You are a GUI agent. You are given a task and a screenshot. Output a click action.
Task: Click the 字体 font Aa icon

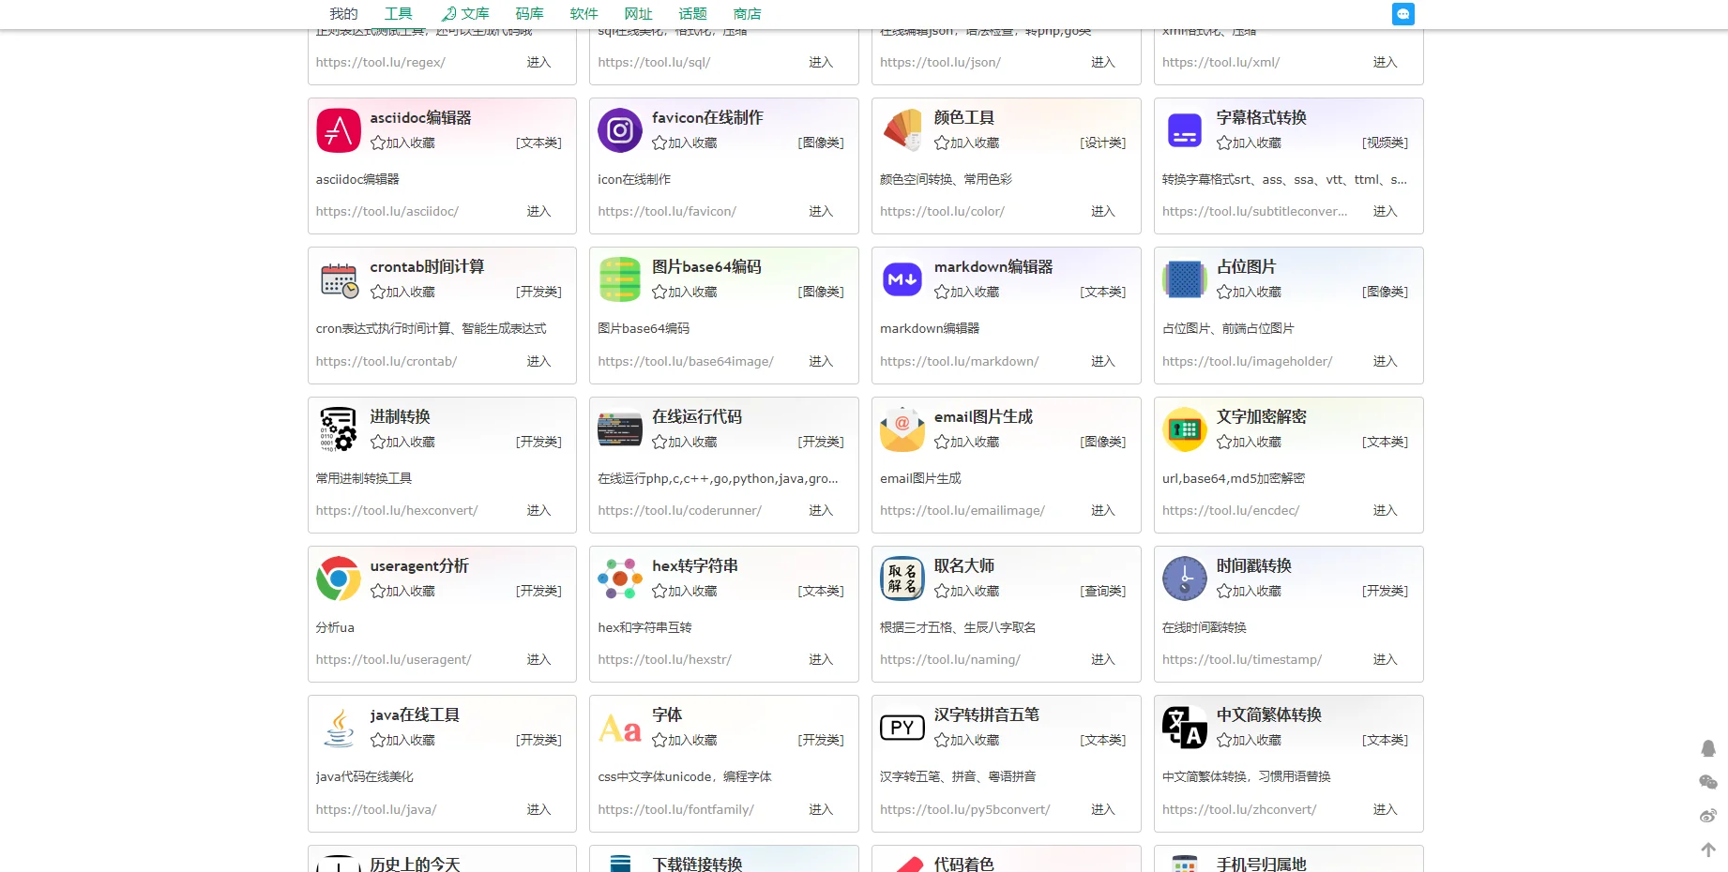[x=620, y=728]
